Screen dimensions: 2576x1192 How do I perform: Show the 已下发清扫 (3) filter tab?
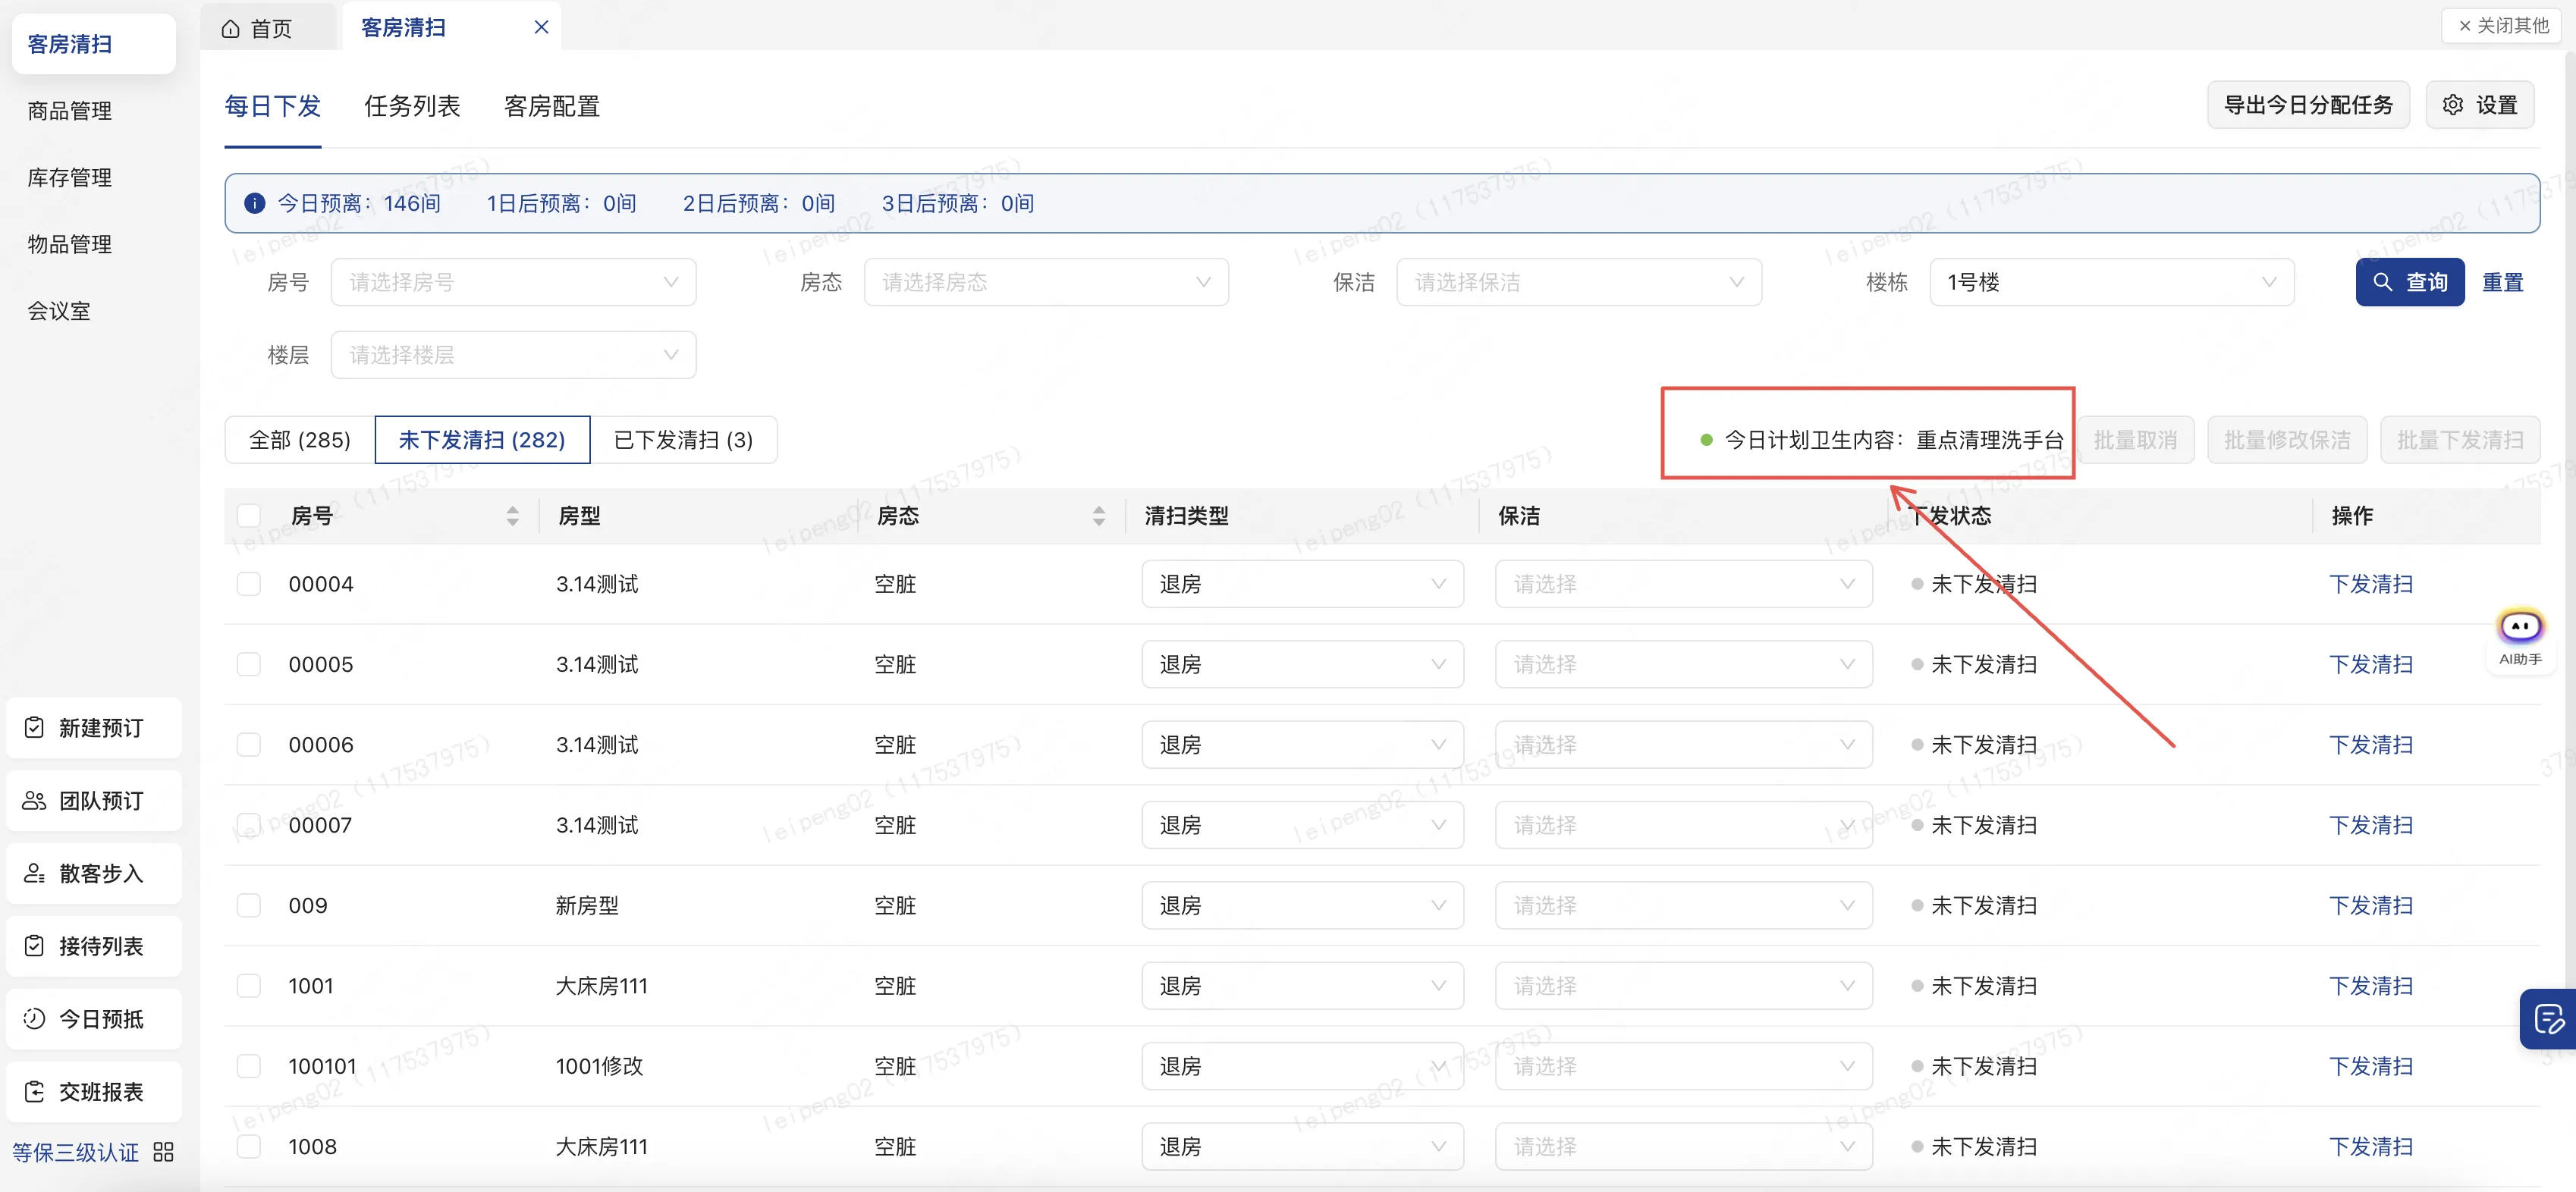click(683, 440)
